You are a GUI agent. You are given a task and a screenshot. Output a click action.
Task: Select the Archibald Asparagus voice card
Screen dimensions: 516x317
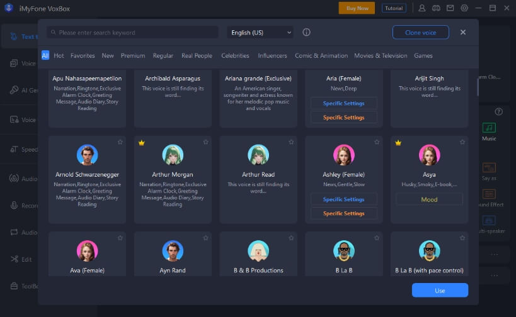[x=173, y=98]
